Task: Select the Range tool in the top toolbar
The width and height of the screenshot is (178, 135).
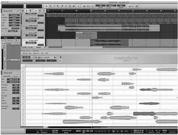Action: [50, 6]
